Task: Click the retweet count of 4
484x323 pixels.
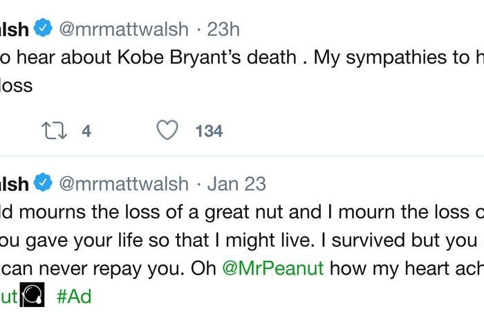Action: tap(86, 131)
